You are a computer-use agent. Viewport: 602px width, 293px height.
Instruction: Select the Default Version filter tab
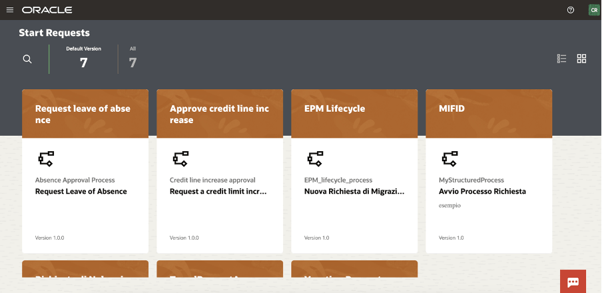[83, 58]
